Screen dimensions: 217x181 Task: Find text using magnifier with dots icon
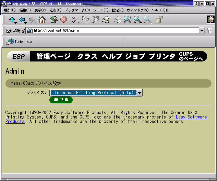[128, 20]
